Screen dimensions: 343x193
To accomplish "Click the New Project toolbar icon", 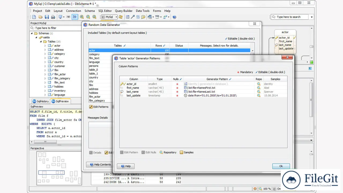I will pyautogui.click(x=34, y=17).
